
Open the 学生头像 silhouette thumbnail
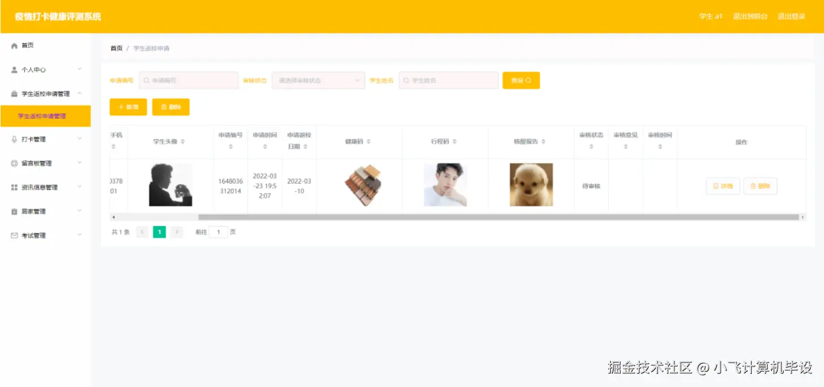pos(170,185)
